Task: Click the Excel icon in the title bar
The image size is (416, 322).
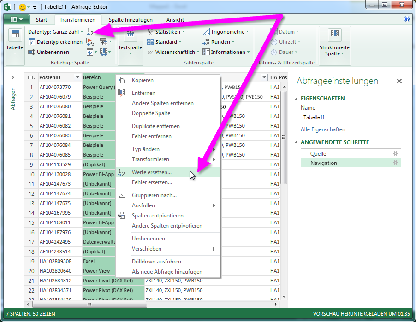Action: (x=8, y=7)
